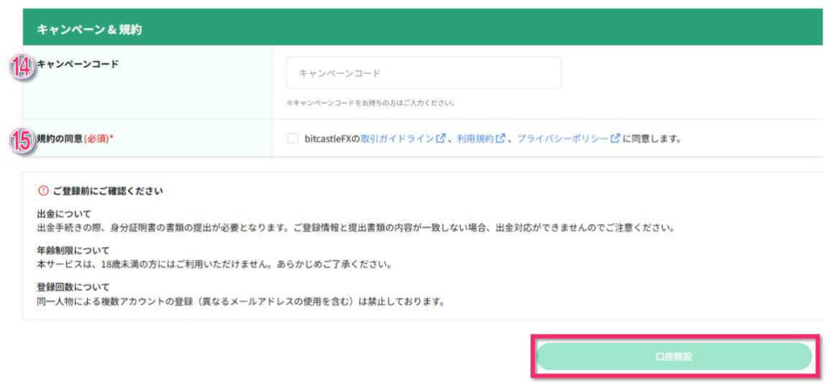
Task: Click the 規約の同意 (必須) label
Action: [75, 138]
